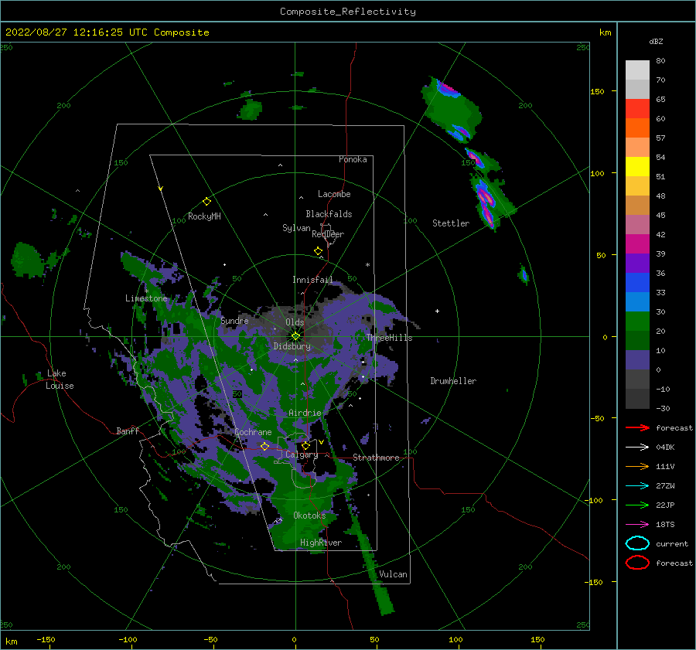Screen dimensions: 696x650
Task: Click the Okotoks label
Action: pos(309,515)
